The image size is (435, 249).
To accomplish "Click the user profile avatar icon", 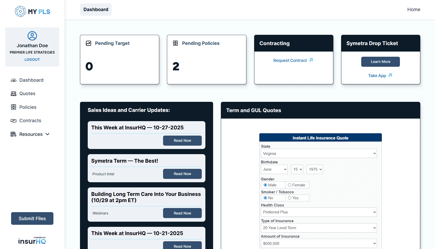I will pos(32,36).
